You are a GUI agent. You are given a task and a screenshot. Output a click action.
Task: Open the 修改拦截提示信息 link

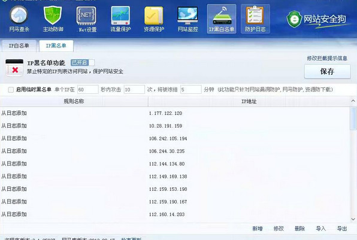[x=327, y=58]
